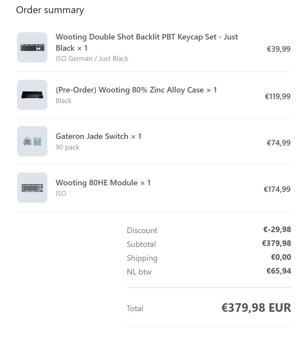Click the Shipping cost €0,00

281,257
